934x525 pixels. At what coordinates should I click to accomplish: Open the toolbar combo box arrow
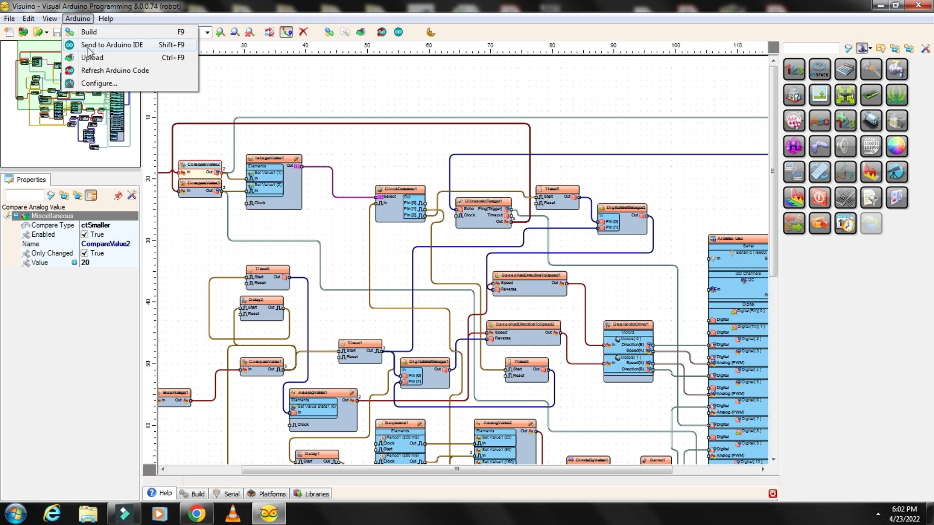pyautogui.click(x=207, y=32)
